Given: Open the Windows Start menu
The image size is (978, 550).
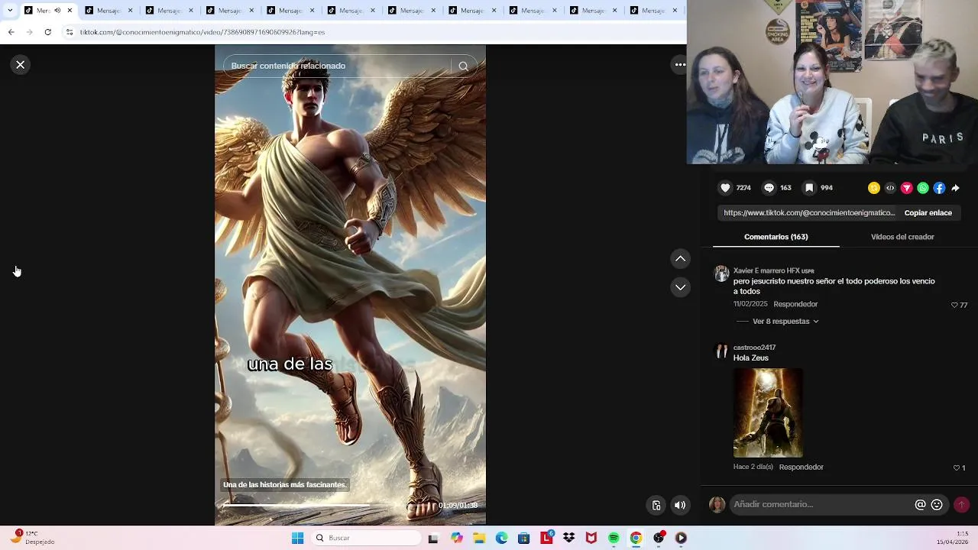Looking at the screenshot, I should pos(297,538).
